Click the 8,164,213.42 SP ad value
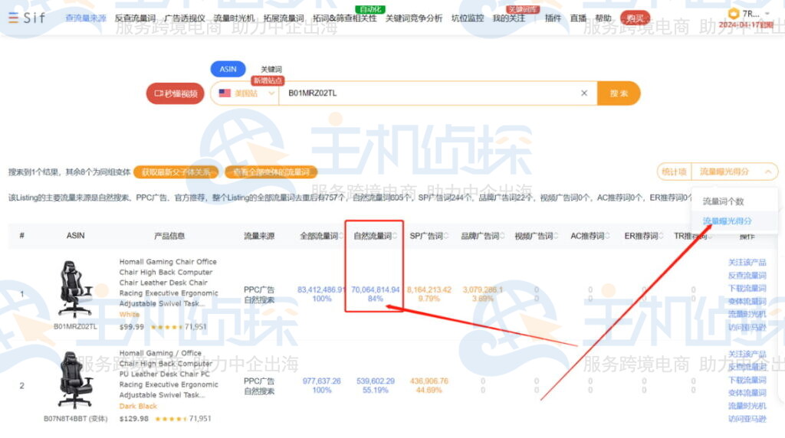 pos(429,289)
